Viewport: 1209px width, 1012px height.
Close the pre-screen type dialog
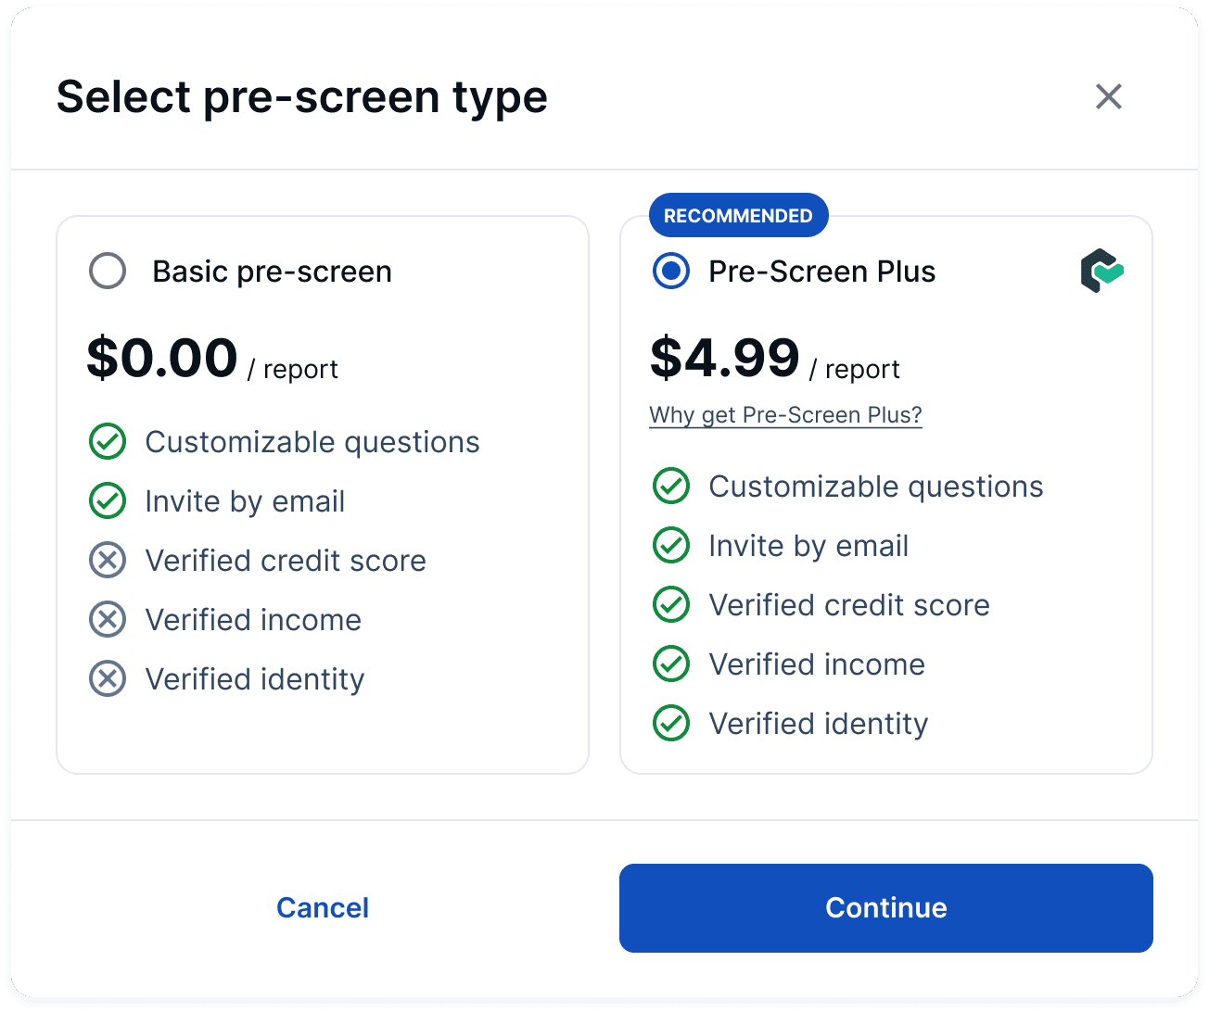[1108, 96]
